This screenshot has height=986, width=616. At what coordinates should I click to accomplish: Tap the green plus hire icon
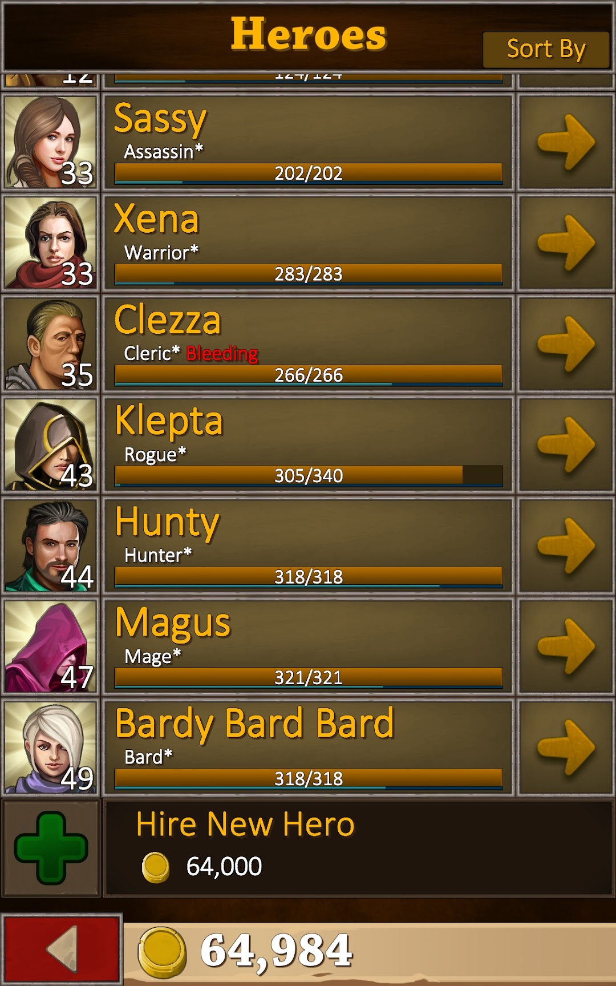pyautogui.click(x=51, y=848)
